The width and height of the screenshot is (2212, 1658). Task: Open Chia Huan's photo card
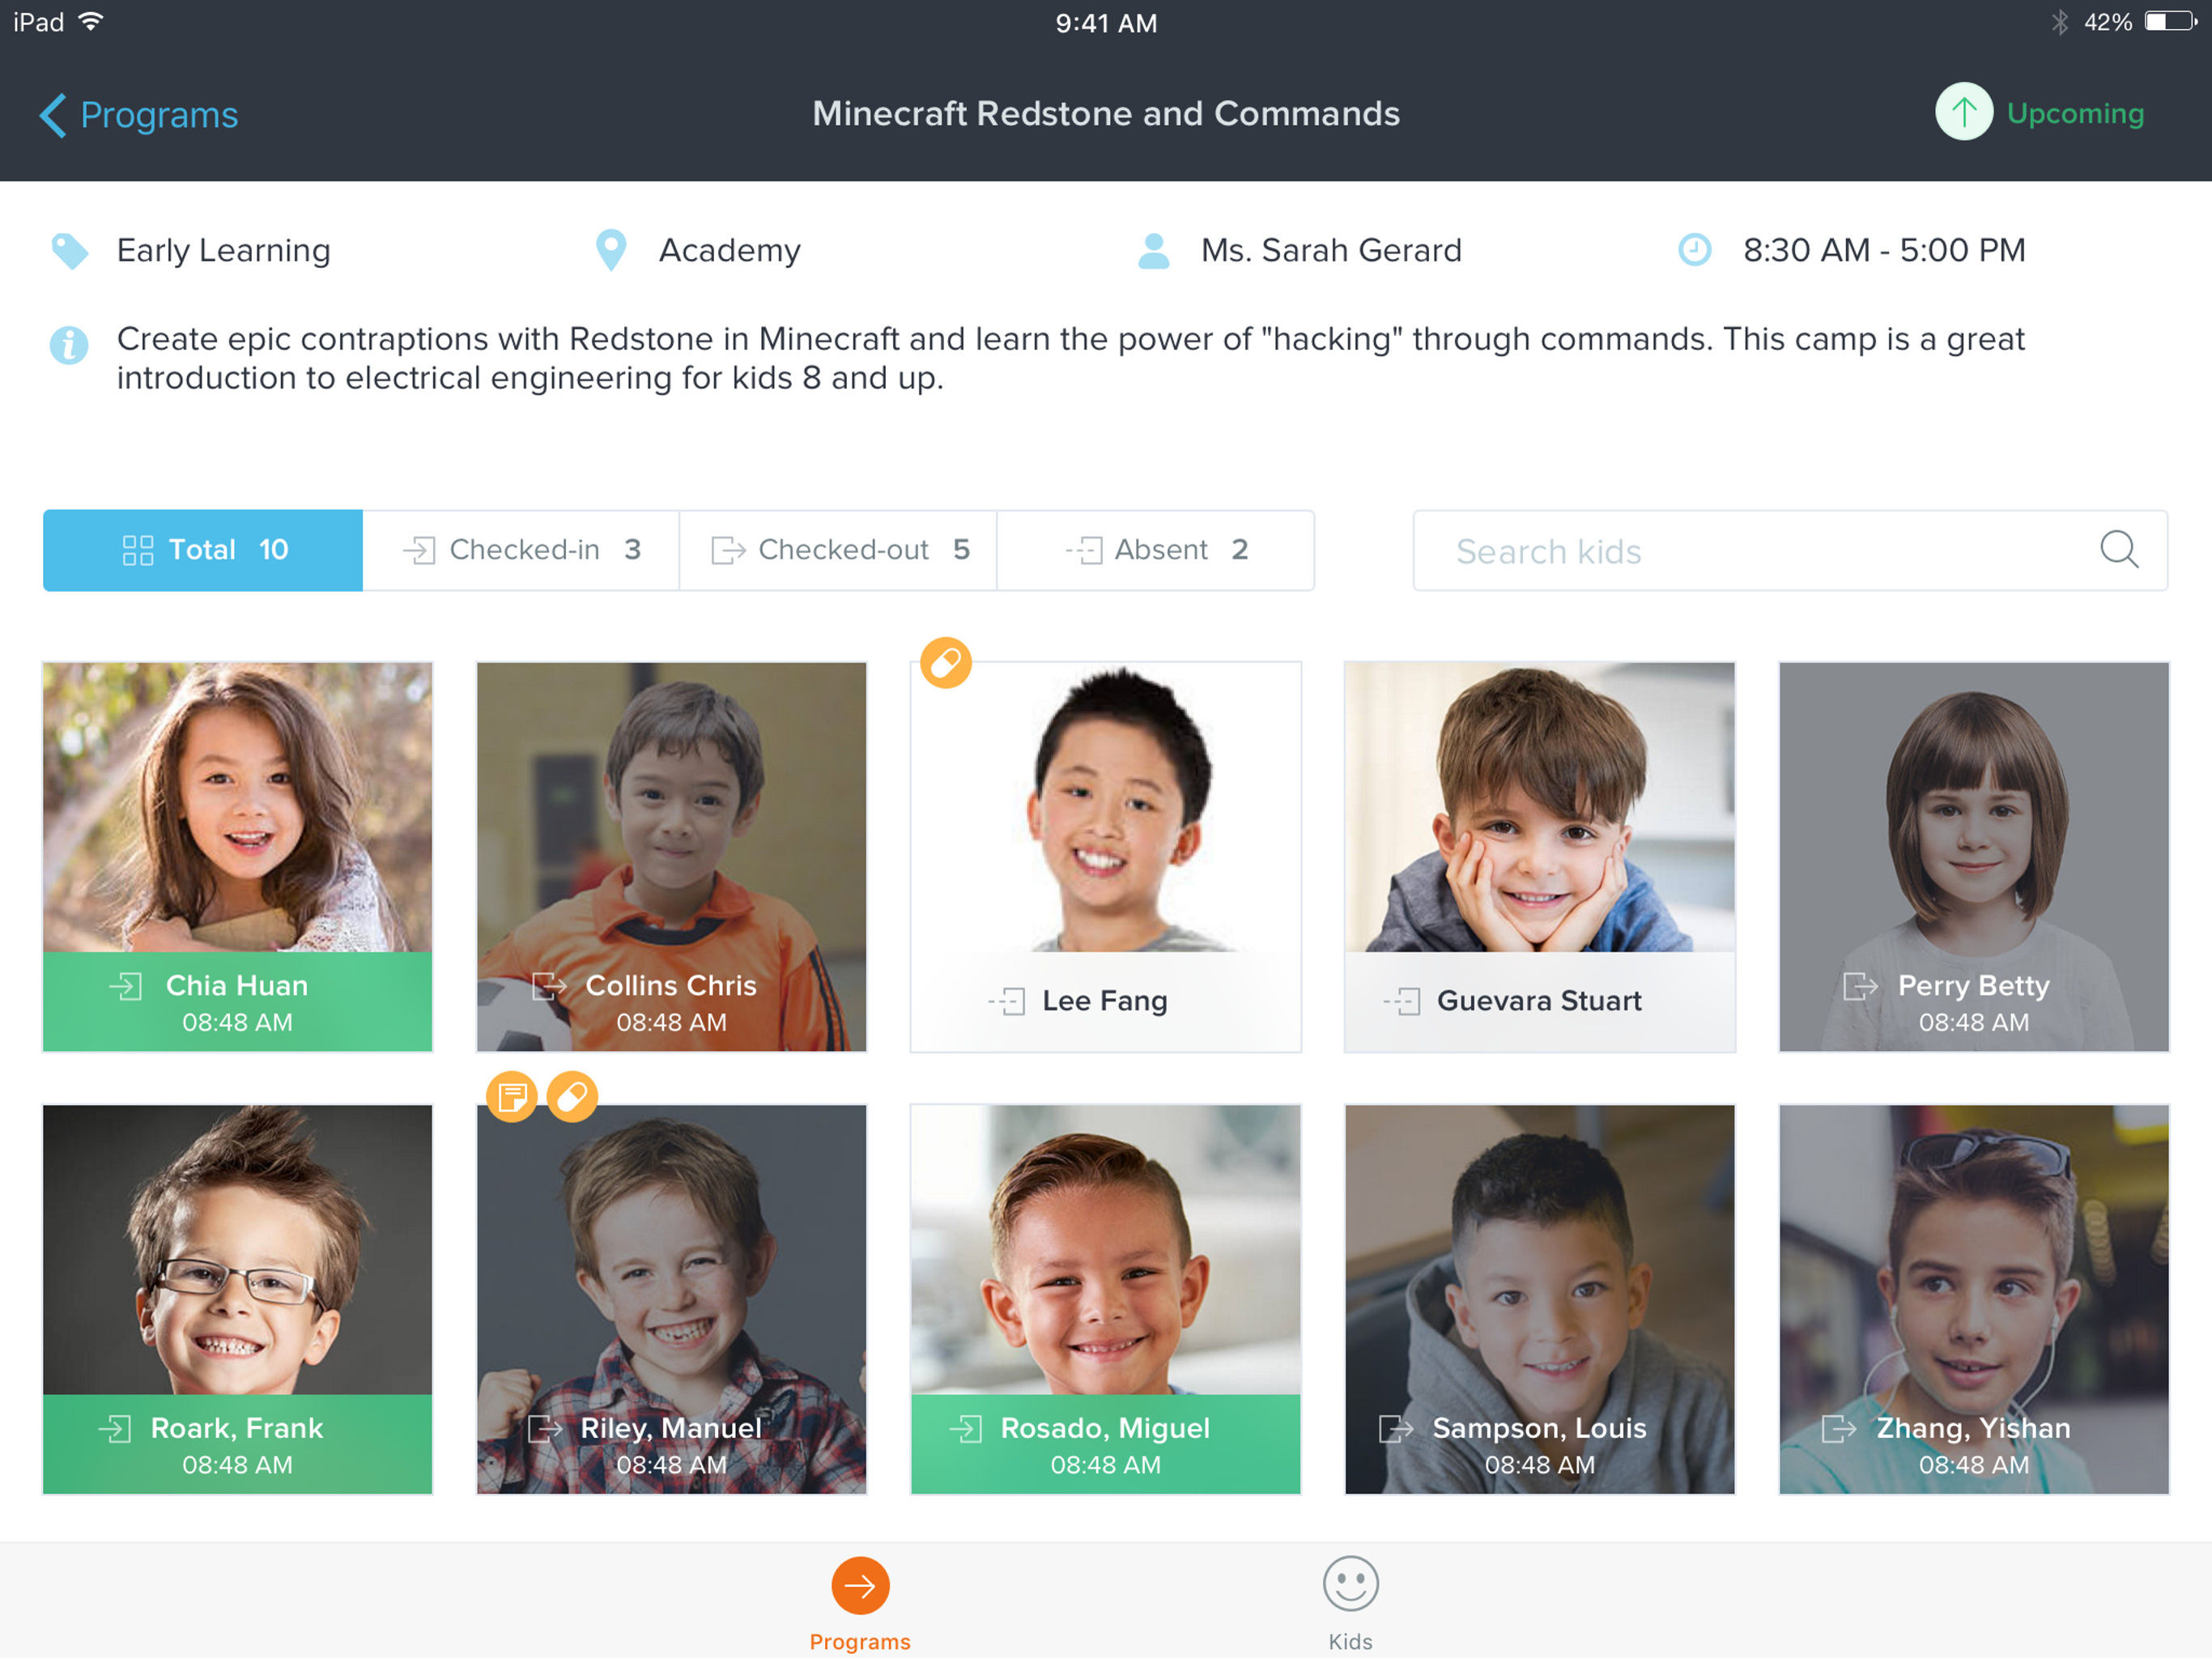click(x=237, y=856)
